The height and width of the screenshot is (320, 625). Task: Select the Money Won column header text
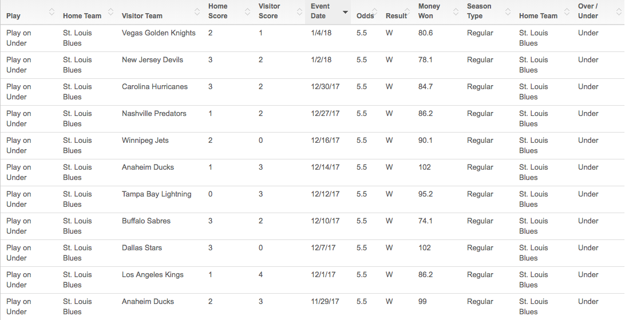click(x=429, y=11)
